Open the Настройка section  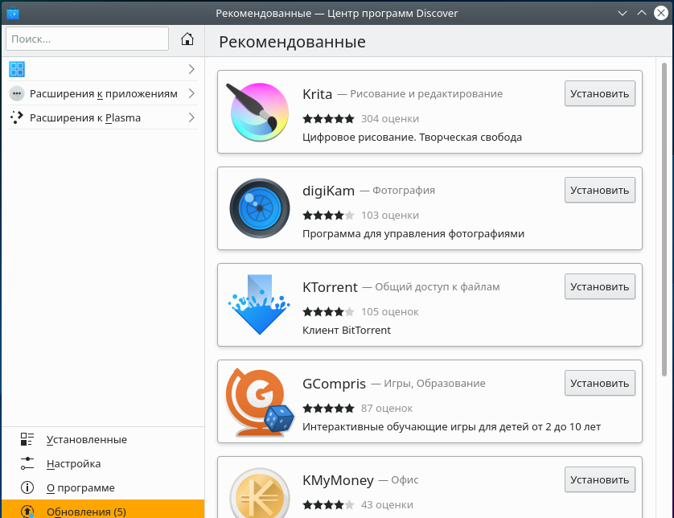coord(103,463)
